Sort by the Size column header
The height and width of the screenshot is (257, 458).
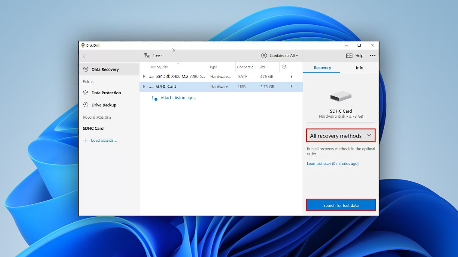263,67
